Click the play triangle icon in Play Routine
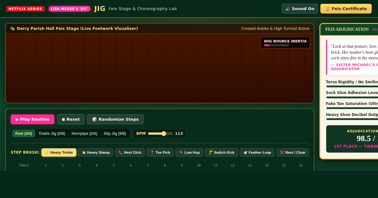 17,119
